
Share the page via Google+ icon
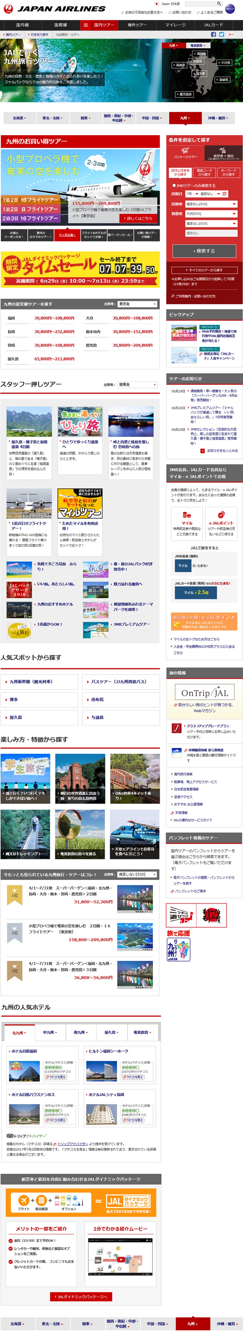click(231, 34)
